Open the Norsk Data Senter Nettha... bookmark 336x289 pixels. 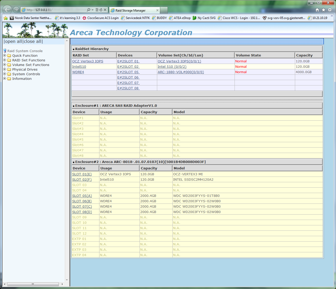tap(31, 18)
